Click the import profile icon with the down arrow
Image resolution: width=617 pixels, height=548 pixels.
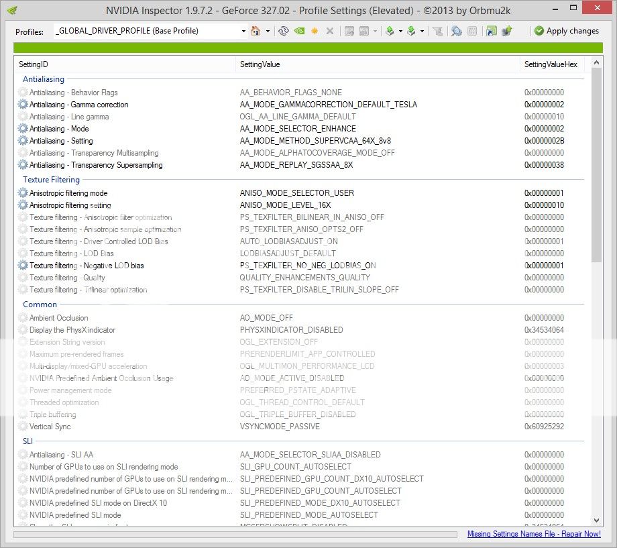[x=412, y=31]
